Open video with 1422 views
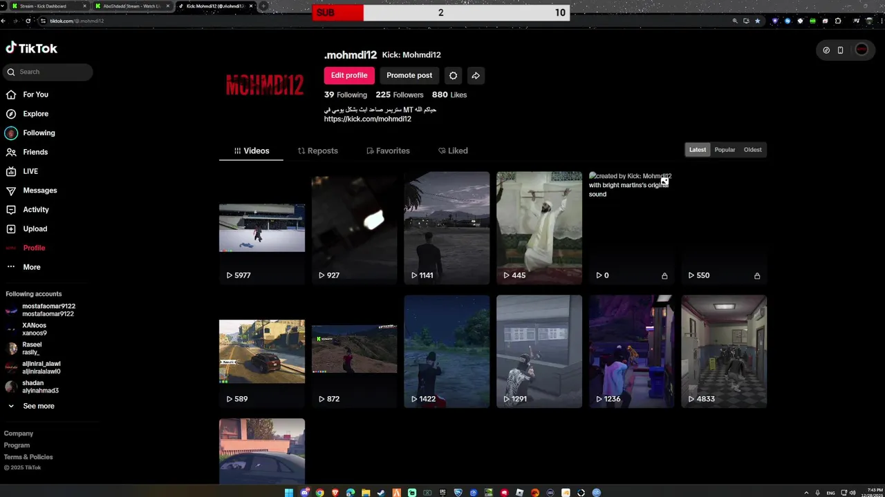The image size is (885, 497). click(447, 351)
